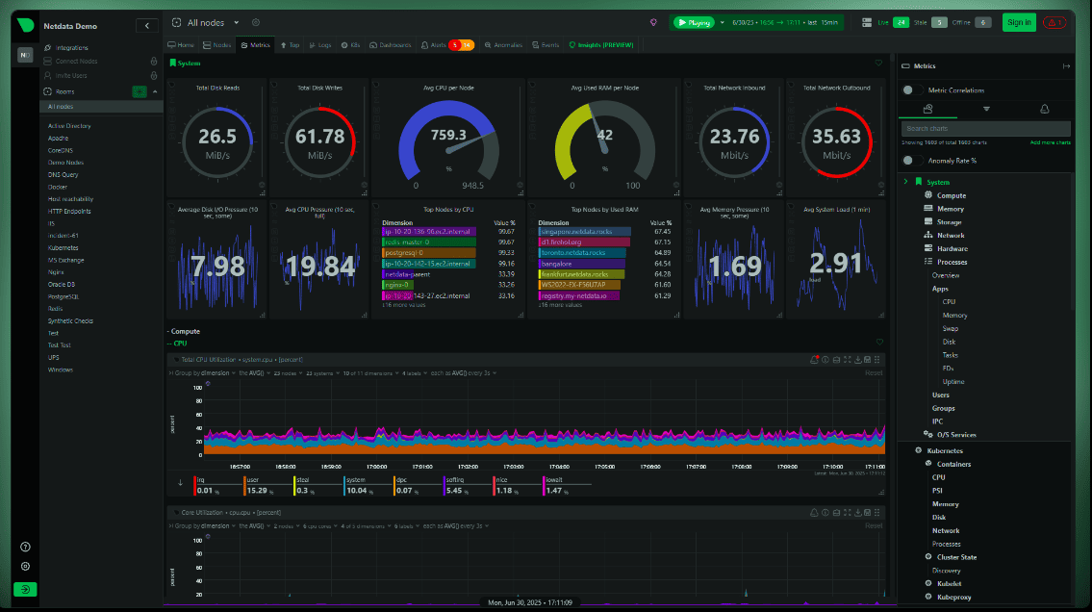
Task: Switch to the Home tab
Action: (x=181, y=44)
